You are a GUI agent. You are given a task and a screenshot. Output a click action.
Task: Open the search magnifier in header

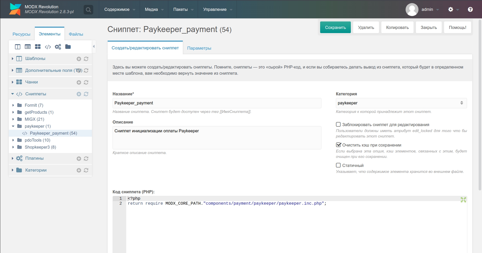click(88, 10)
